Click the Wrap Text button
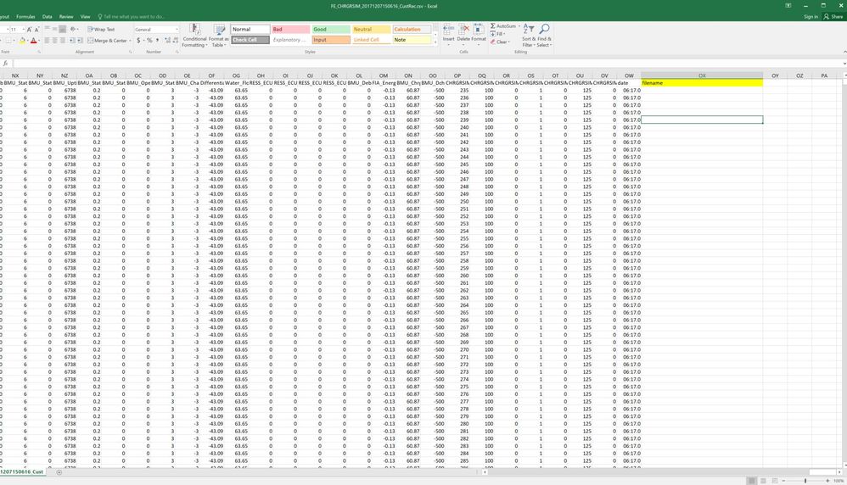The height and width of the screenshot is (485, 847). pos(101,30)
